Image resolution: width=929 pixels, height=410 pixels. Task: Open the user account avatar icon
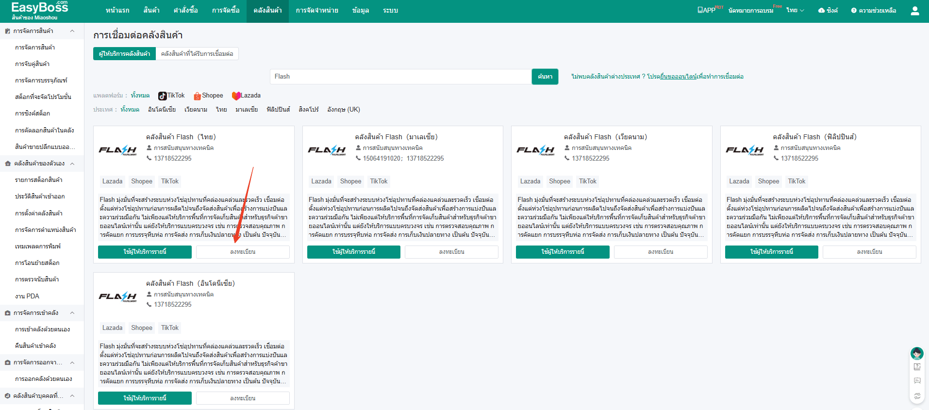(x=915, y=11)
